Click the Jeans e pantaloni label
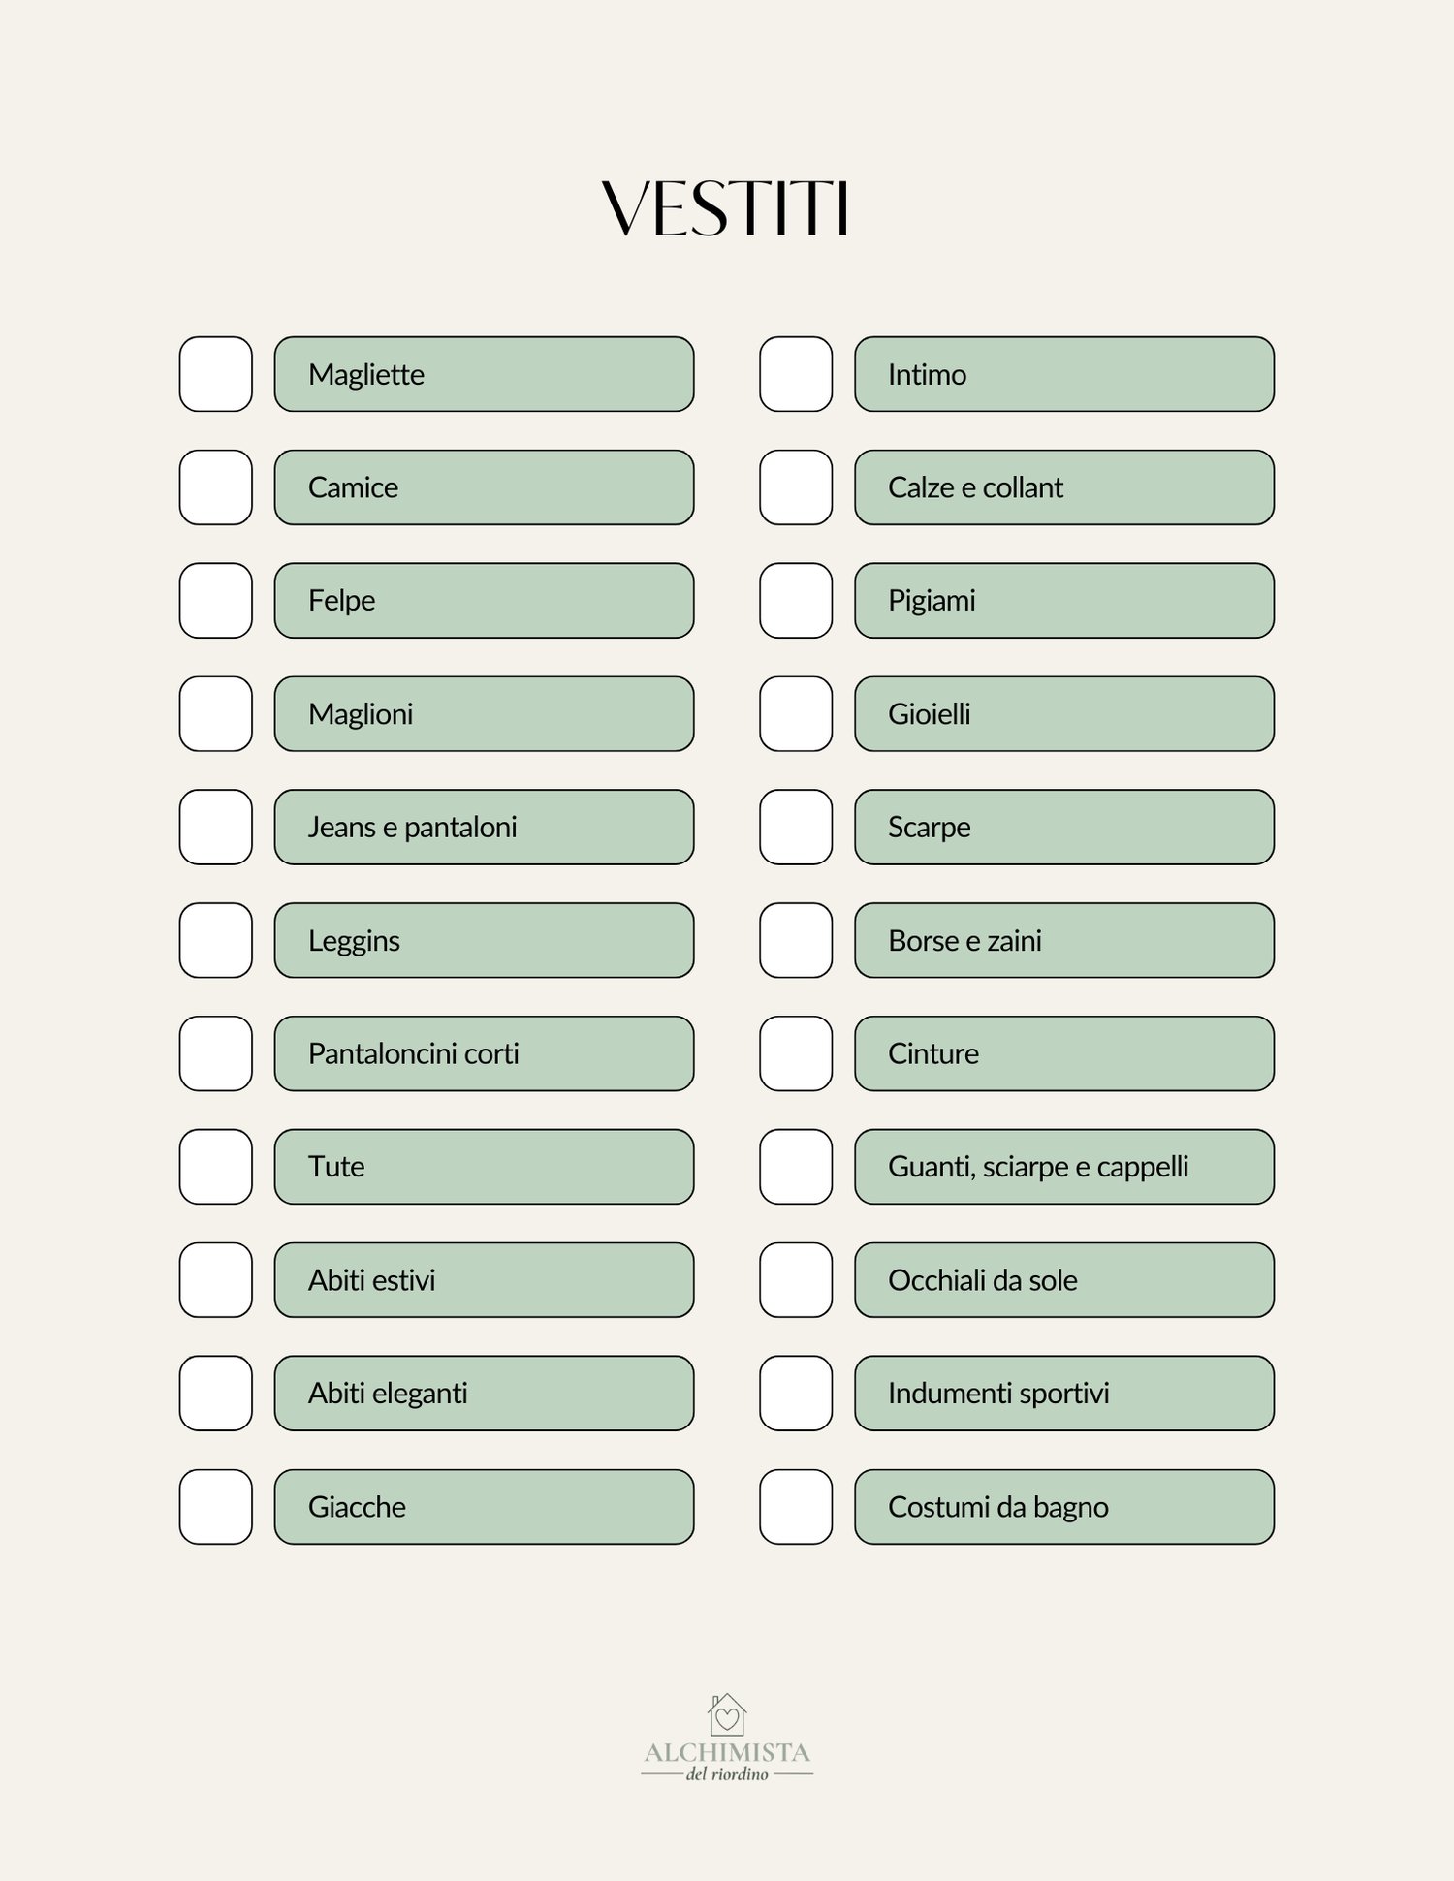This screenshot has width=1454, height=1881. tap(484, 827)
